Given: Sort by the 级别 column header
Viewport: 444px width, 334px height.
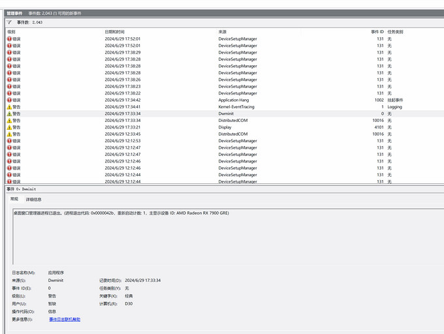Looking at the screenshot, I should pyautogui.click(x=11, y=31).
